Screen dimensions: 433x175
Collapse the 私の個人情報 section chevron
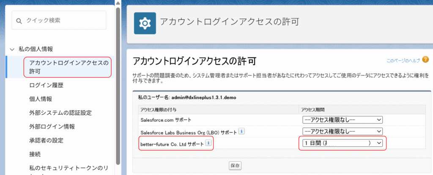point(11,49)
